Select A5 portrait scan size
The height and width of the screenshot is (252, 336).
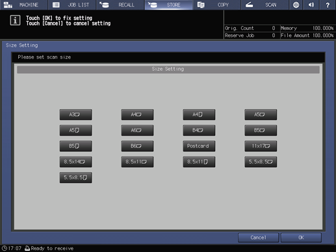click(75, 131)
